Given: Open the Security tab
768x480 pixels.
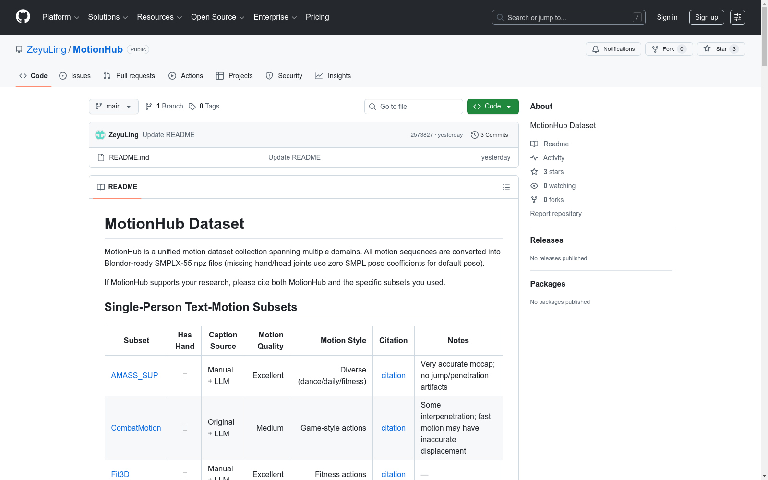Looking at the screenshot, I should [284, 76].
